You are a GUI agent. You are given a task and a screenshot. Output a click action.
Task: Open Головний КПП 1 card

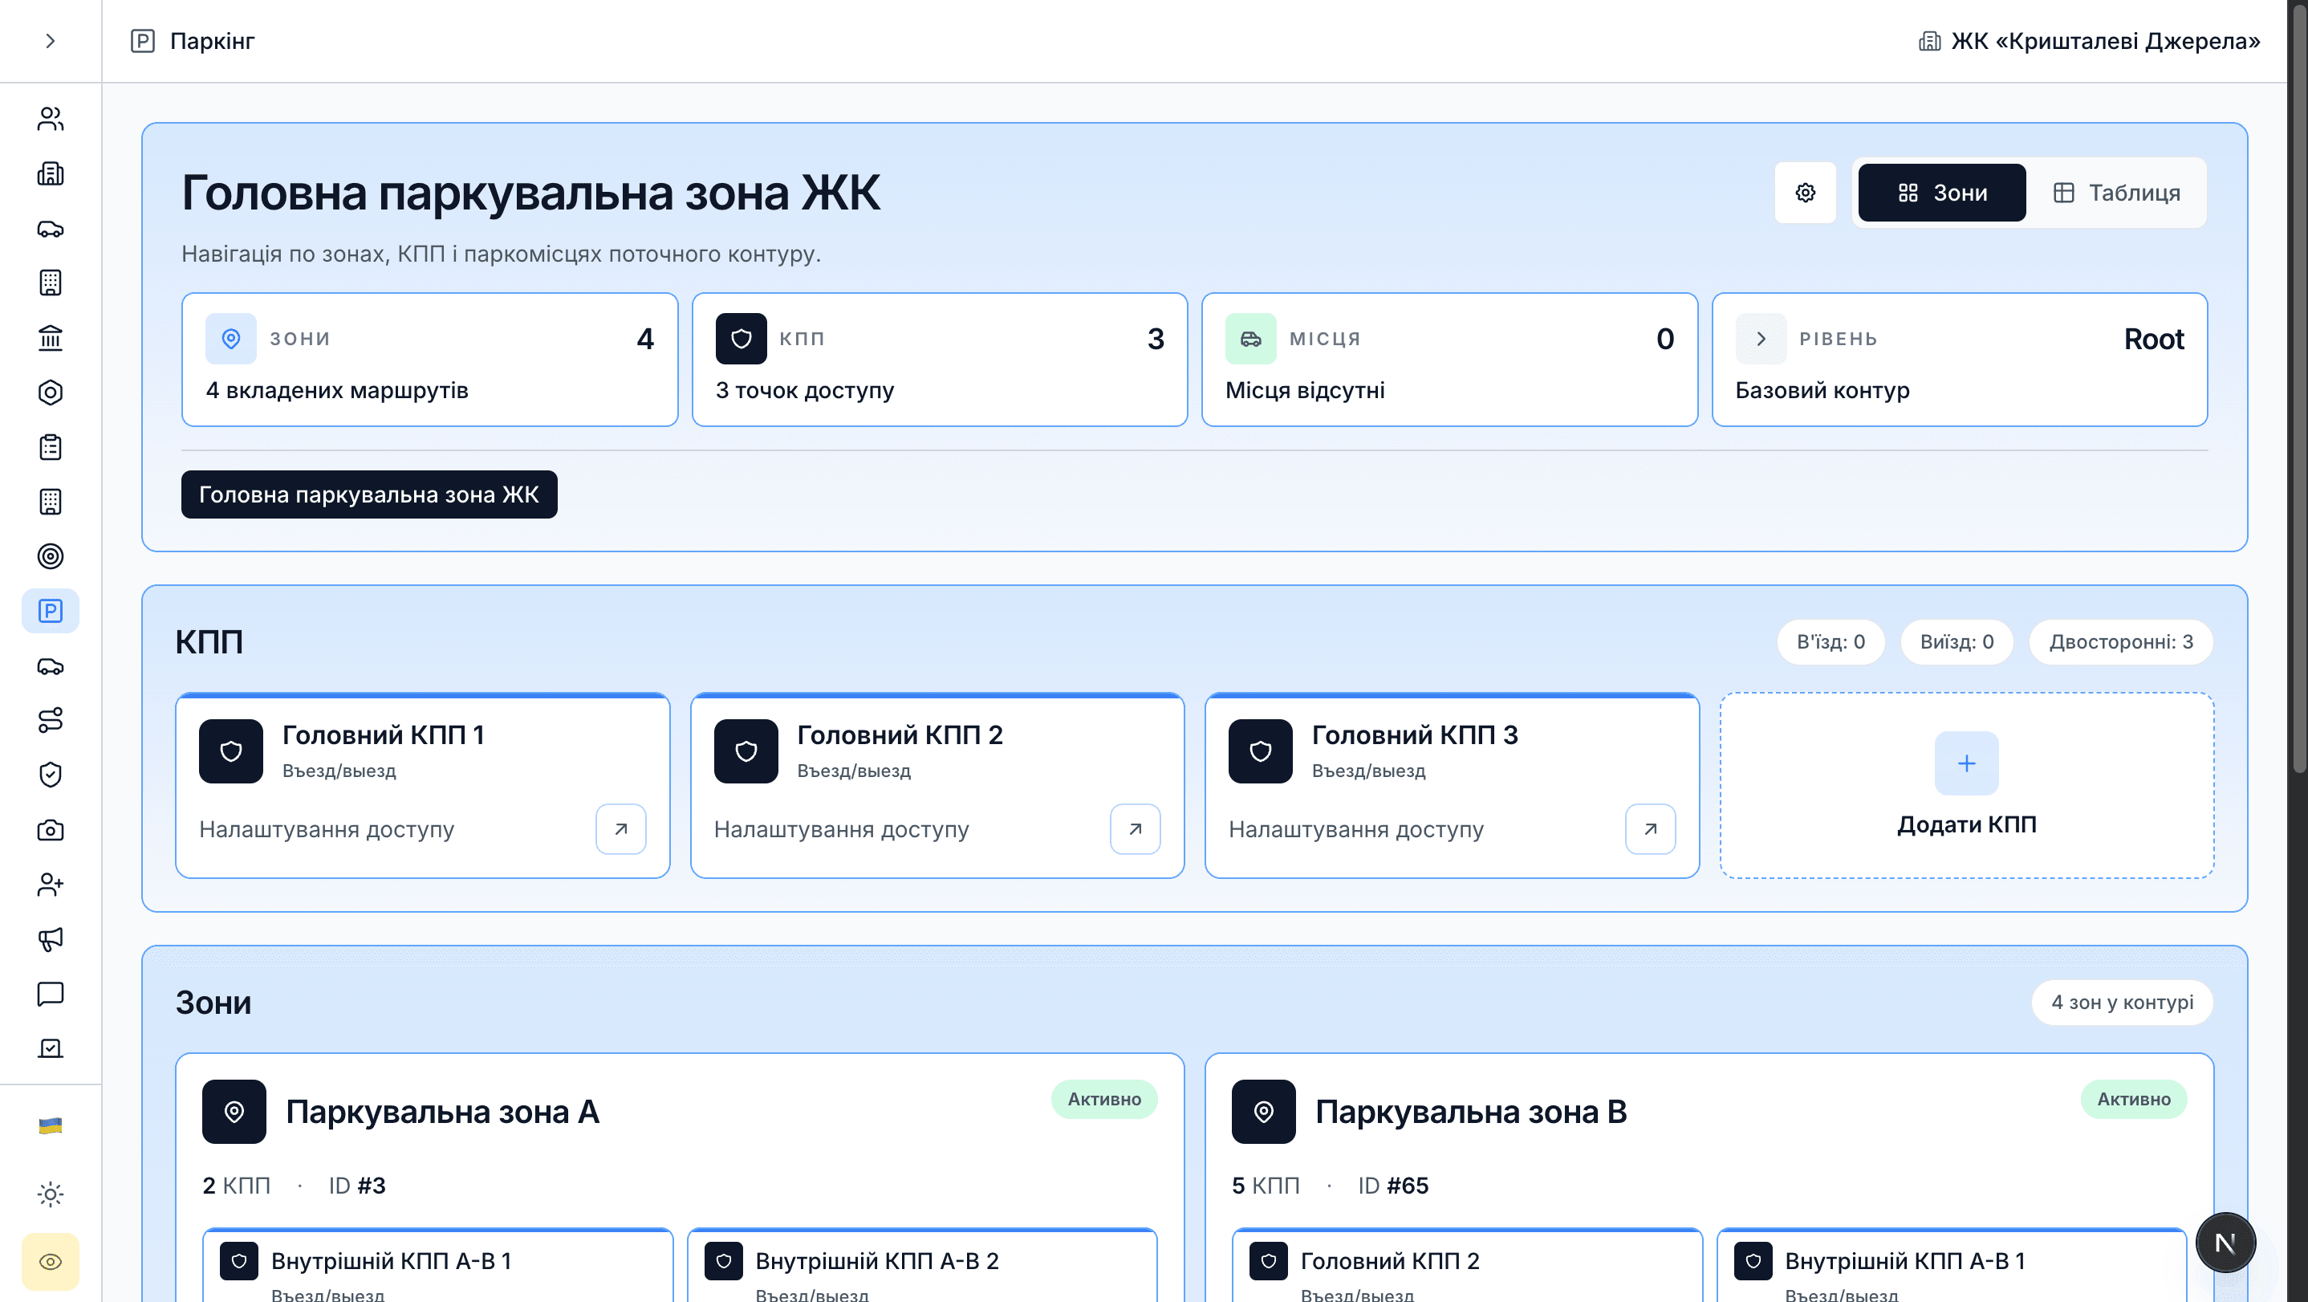(423, 786)
